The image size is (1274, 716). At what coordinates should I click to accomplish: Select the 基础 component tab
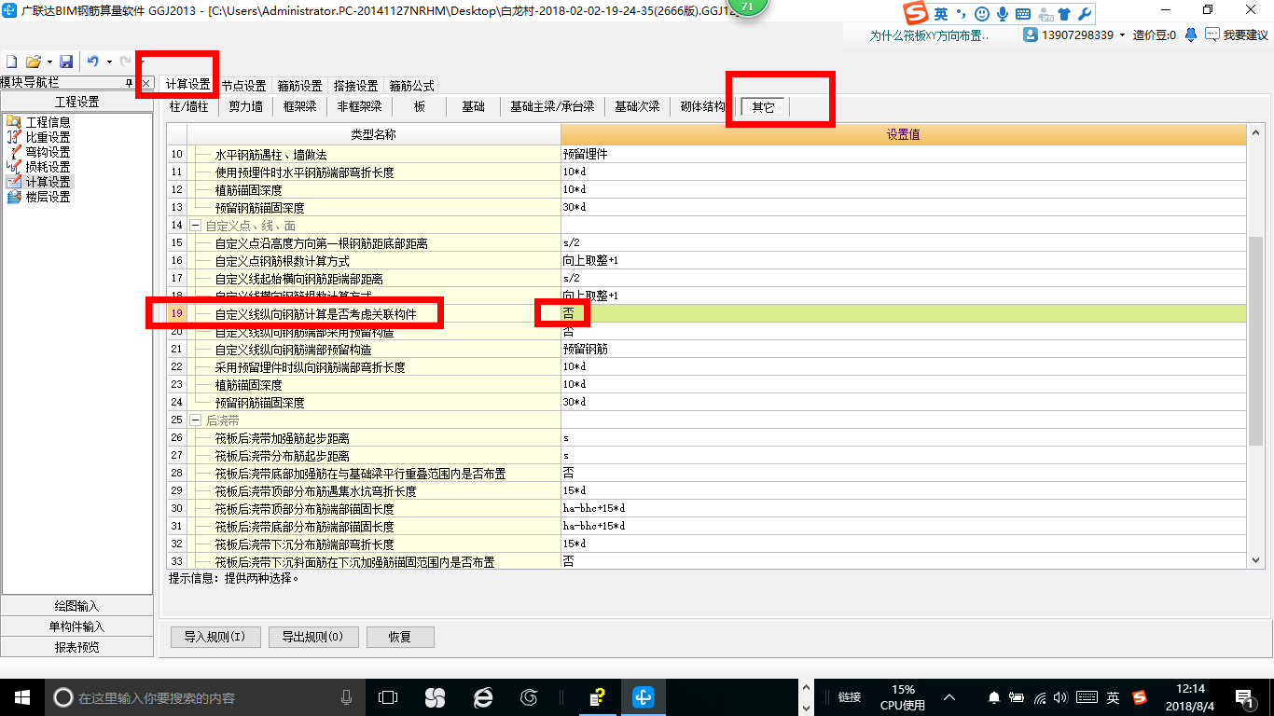coord(473,106)
